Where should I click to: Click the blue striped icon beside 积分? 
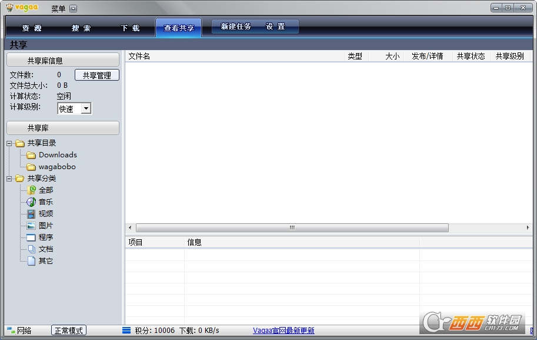[126, 331]
